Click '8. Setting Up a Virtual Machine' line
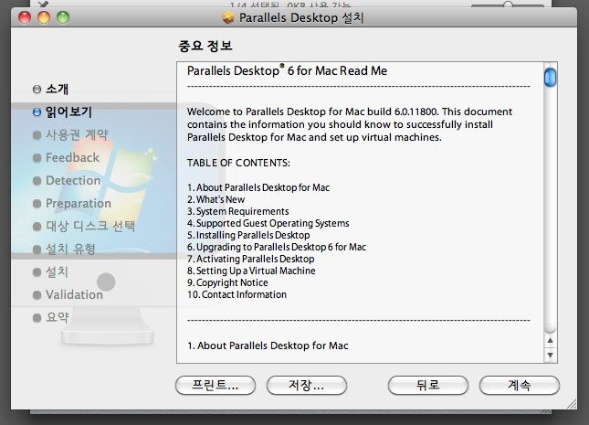 tap(251, 271)
